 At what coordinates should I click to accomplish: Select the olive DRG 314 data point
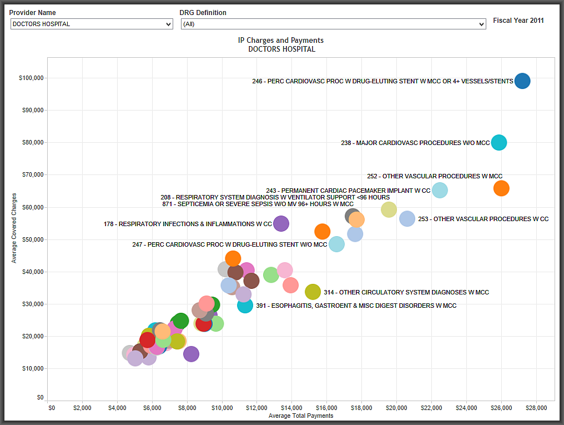pyautogui.click(x=313, y=292)
